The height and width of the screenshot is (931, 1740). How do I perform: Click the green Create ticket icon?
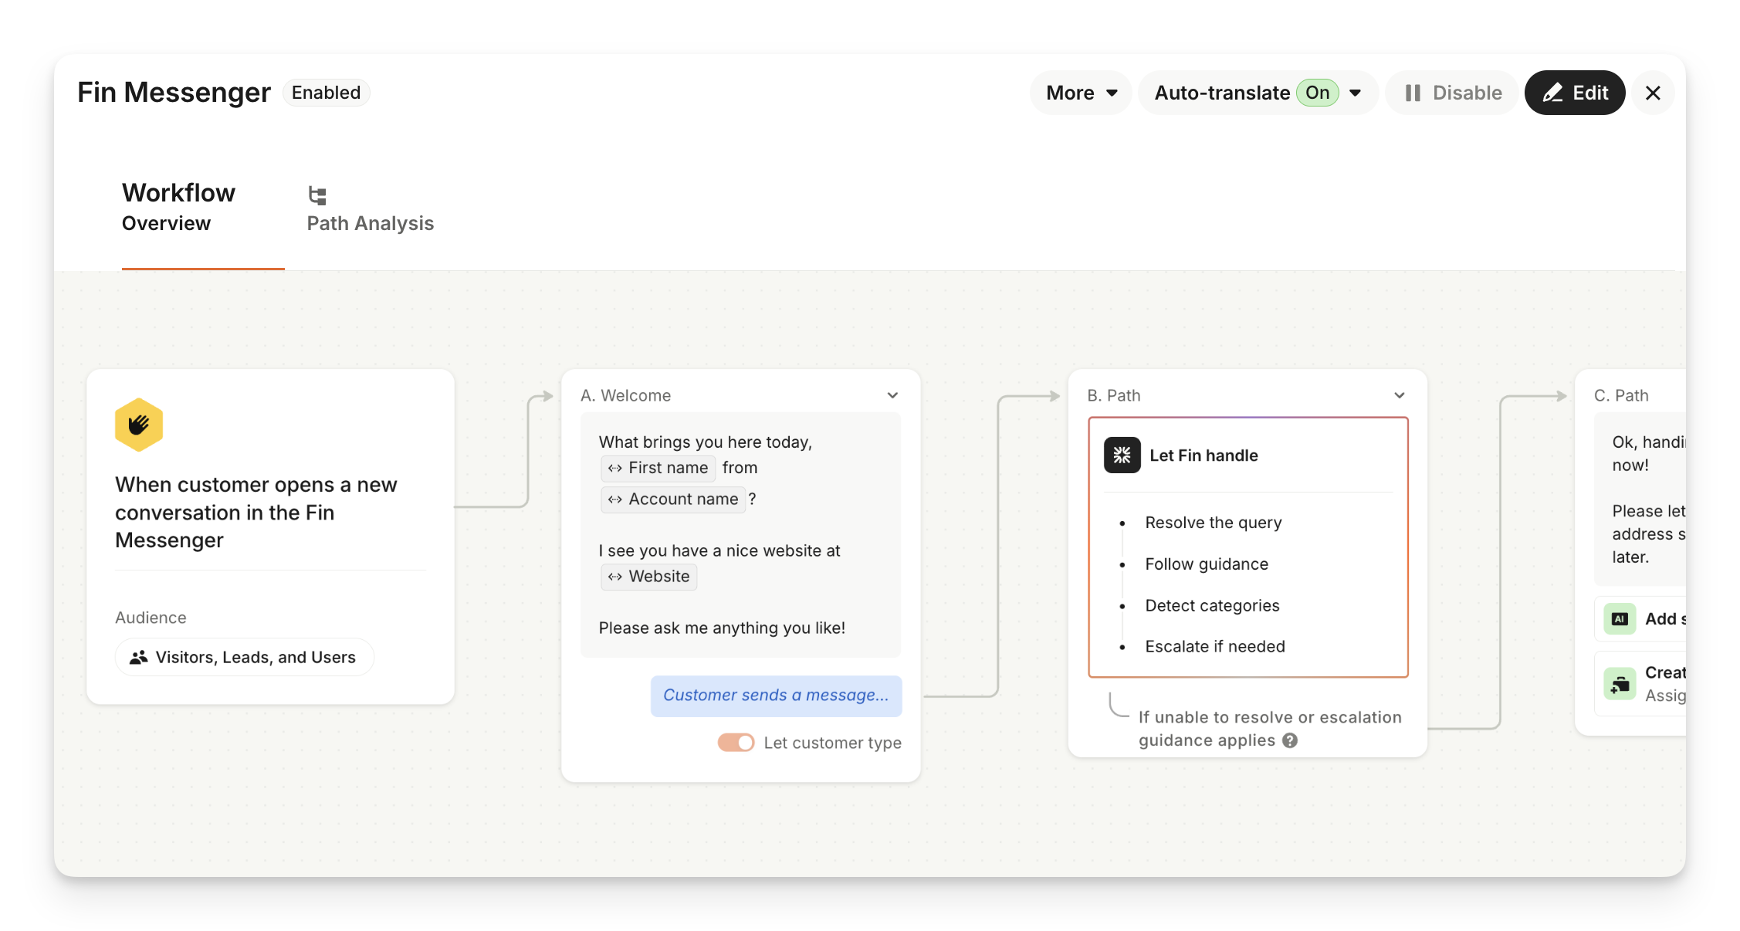[1620, 684]
